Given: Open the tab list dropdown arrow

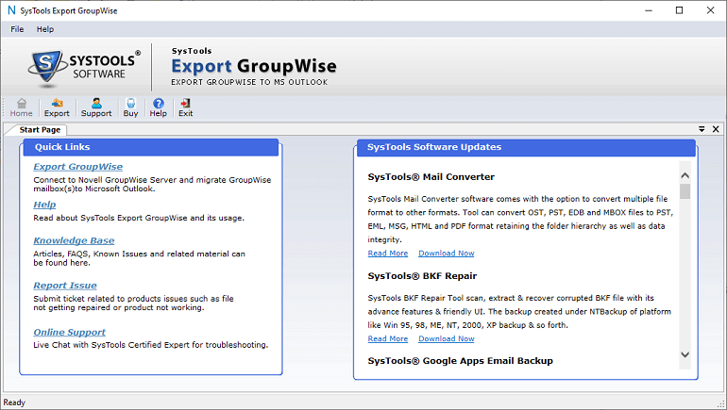Looking at the screenshot, I should pos(702,129).
